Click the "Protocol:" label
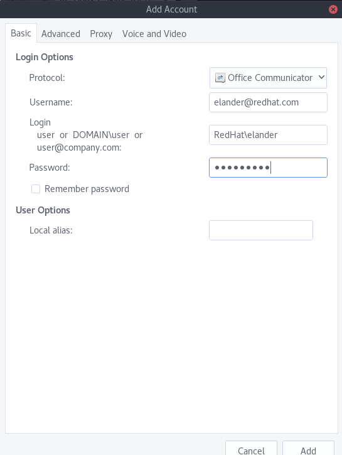Image resolution: width=342 pixels, height=455 pixels. [x=47, y=78]
